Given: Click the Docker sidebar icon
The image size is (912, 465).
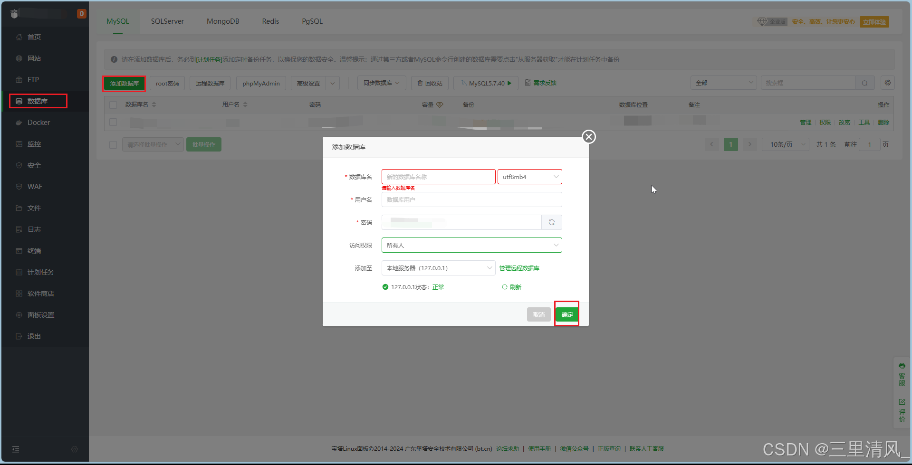Looking at the screenshot, I should coord(19,123).
